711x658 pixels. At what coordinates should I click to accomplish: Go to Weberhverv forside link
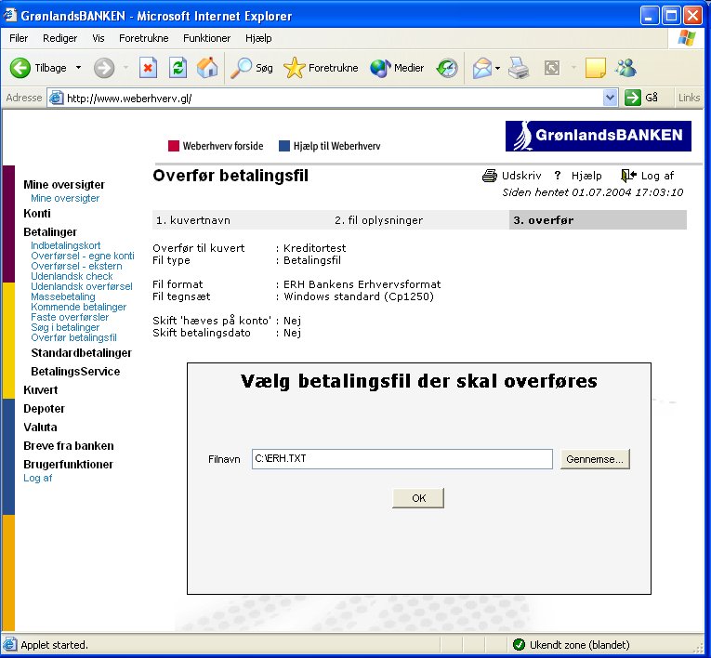[216, 146]
